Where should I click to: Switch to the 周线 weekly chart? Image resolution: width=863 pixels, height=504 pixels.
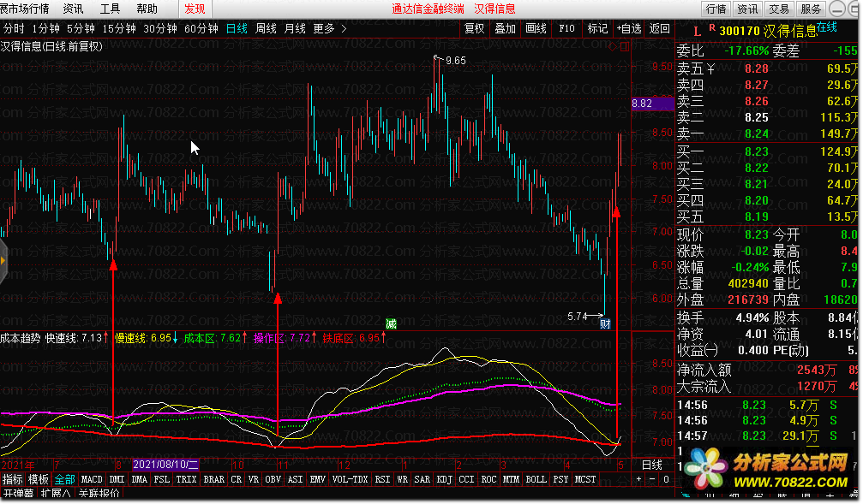(266, 28)
